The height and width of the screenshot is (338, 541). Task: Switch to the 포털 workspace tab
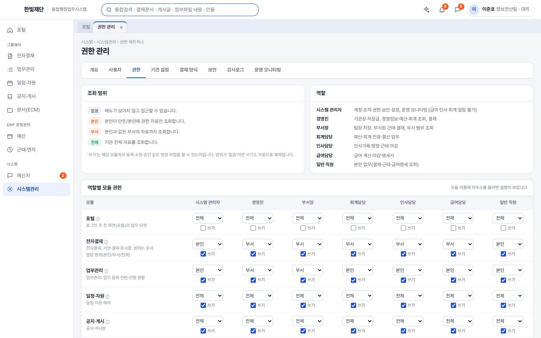click(86, 27)
